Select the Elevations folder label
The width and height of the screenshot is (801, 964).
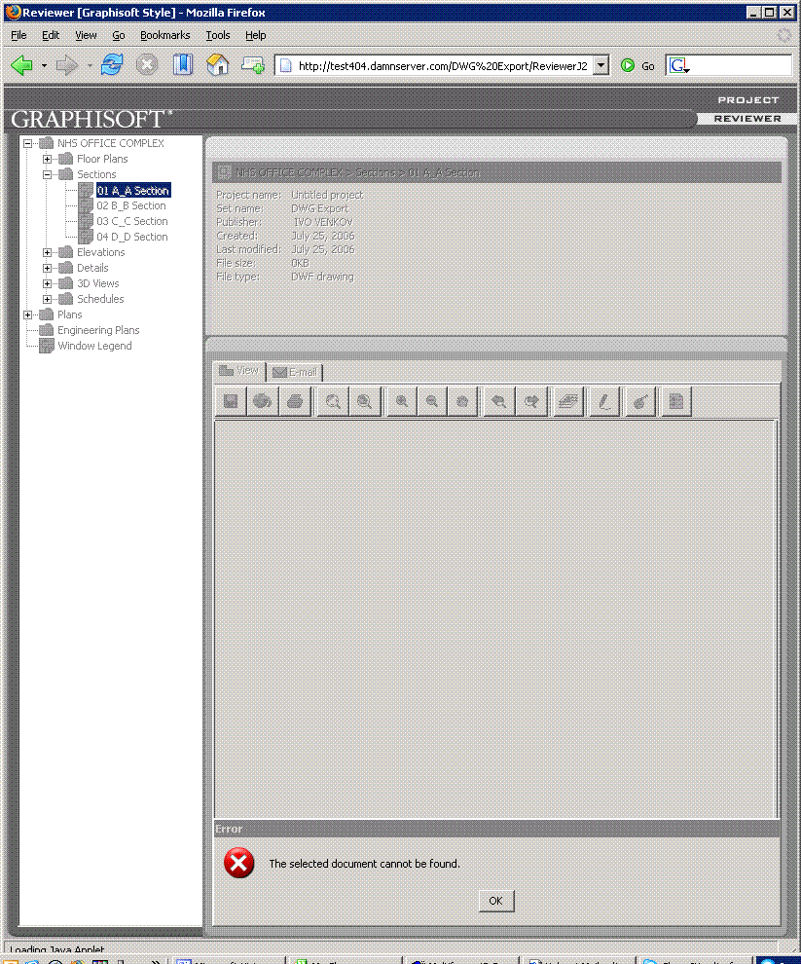[101, 252]
